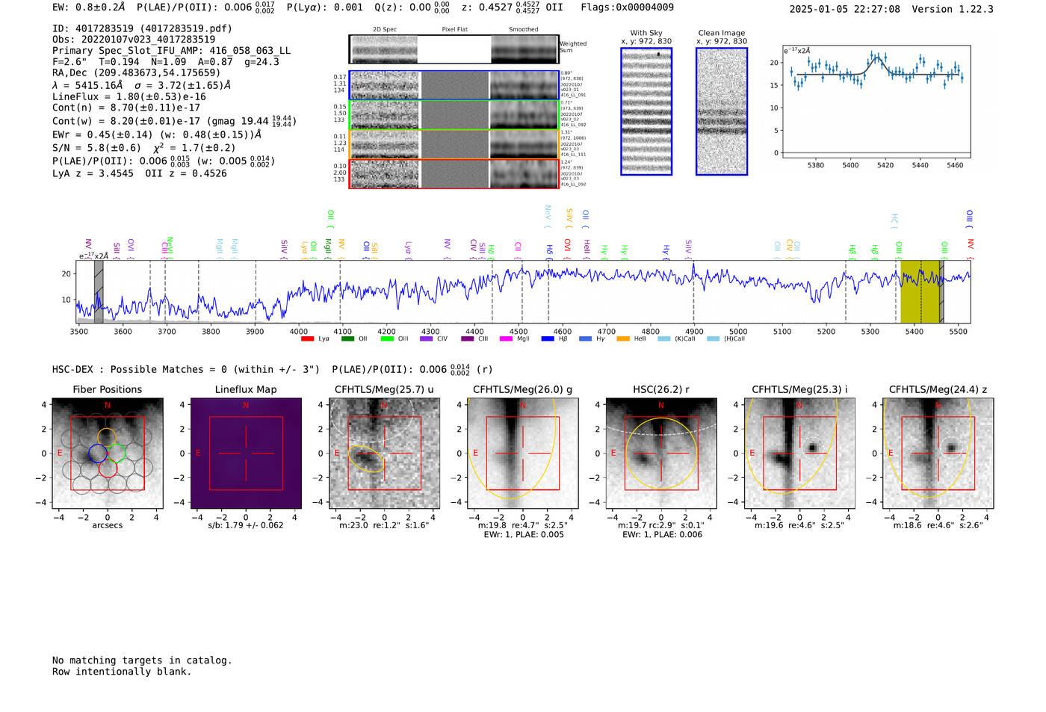
Task: Click the P(Lyα): 0.001 header value
Action: [324, 7]
